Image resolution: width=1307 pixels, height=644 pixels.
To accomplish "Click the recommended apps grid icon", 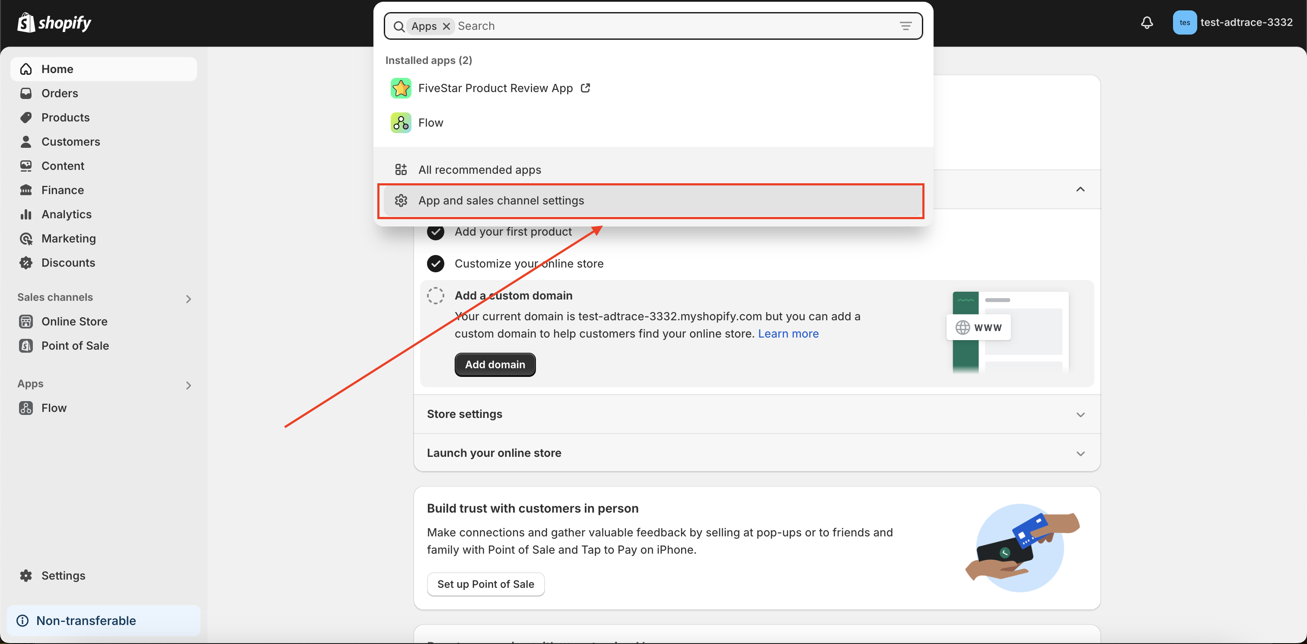I will click(400, 169).
